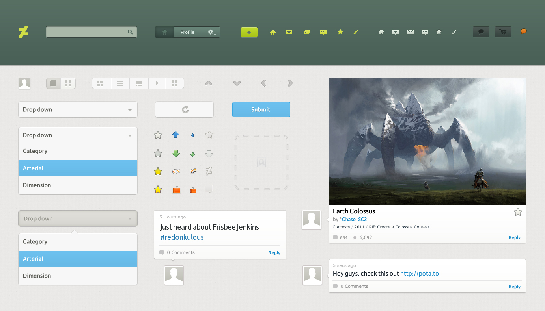Click the deviantART logo
545x311 pixels.
point(23,32)
